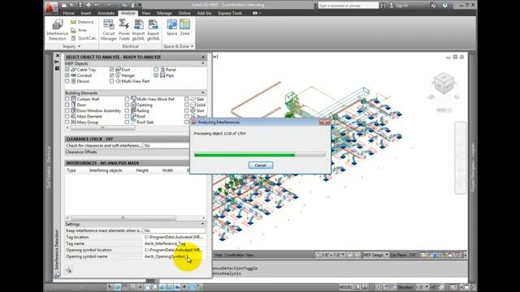Select the Area measuring tool
The image size is (520, 292).
coord(79,30)
